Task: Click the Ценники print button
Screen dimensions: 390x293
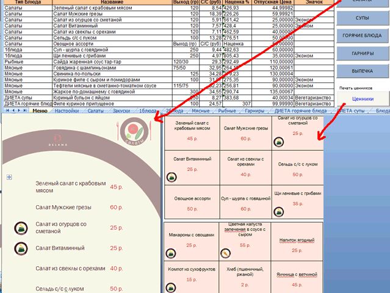Action: (x=363, y=99)
